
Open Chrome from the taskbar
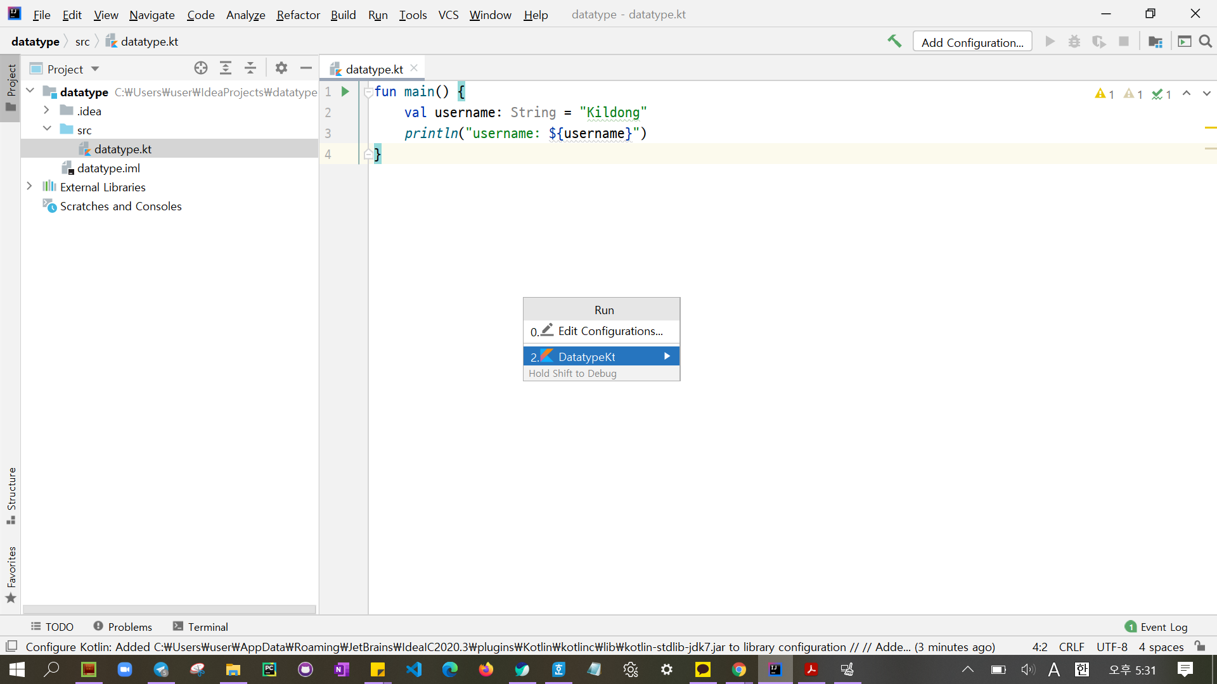[x=738, y=669]
